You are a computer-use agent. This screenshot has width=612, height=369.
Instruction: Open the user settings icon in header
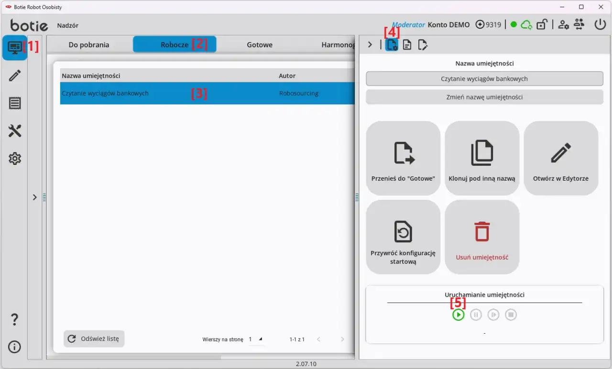[x=564, y=24]
